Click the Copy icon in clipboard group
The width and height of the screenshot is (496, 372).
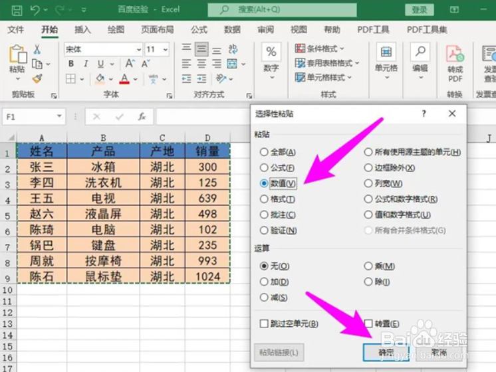pyautogui.click(x=37, y=64)
